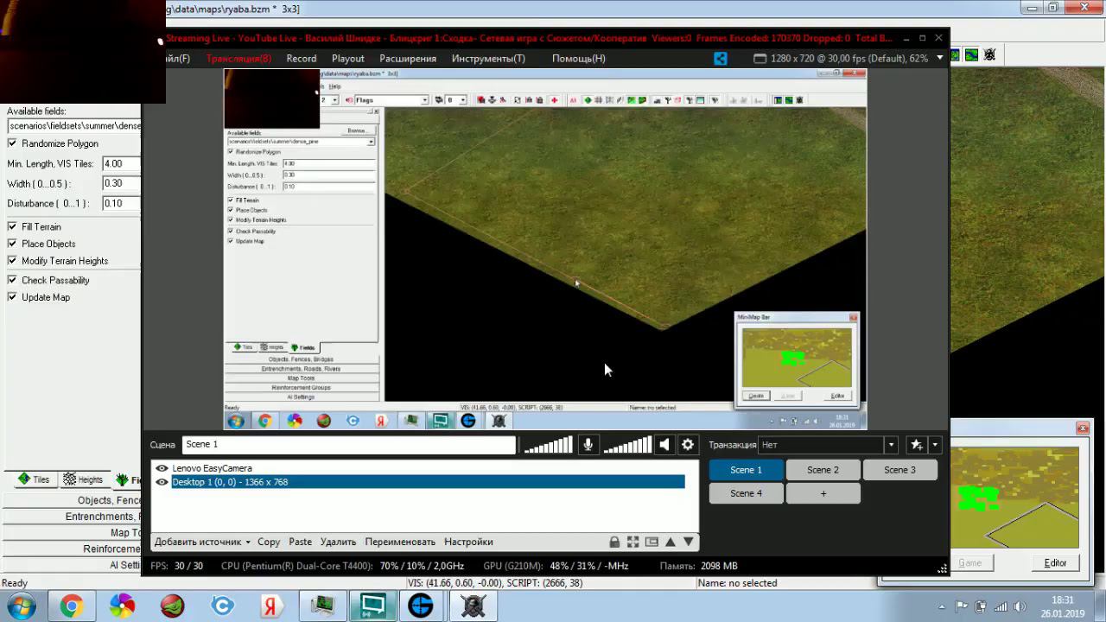The width and height of the screenshot is (1106, 622).
Task: Disable the Check Passability option
Action: (x=12, y=280)
